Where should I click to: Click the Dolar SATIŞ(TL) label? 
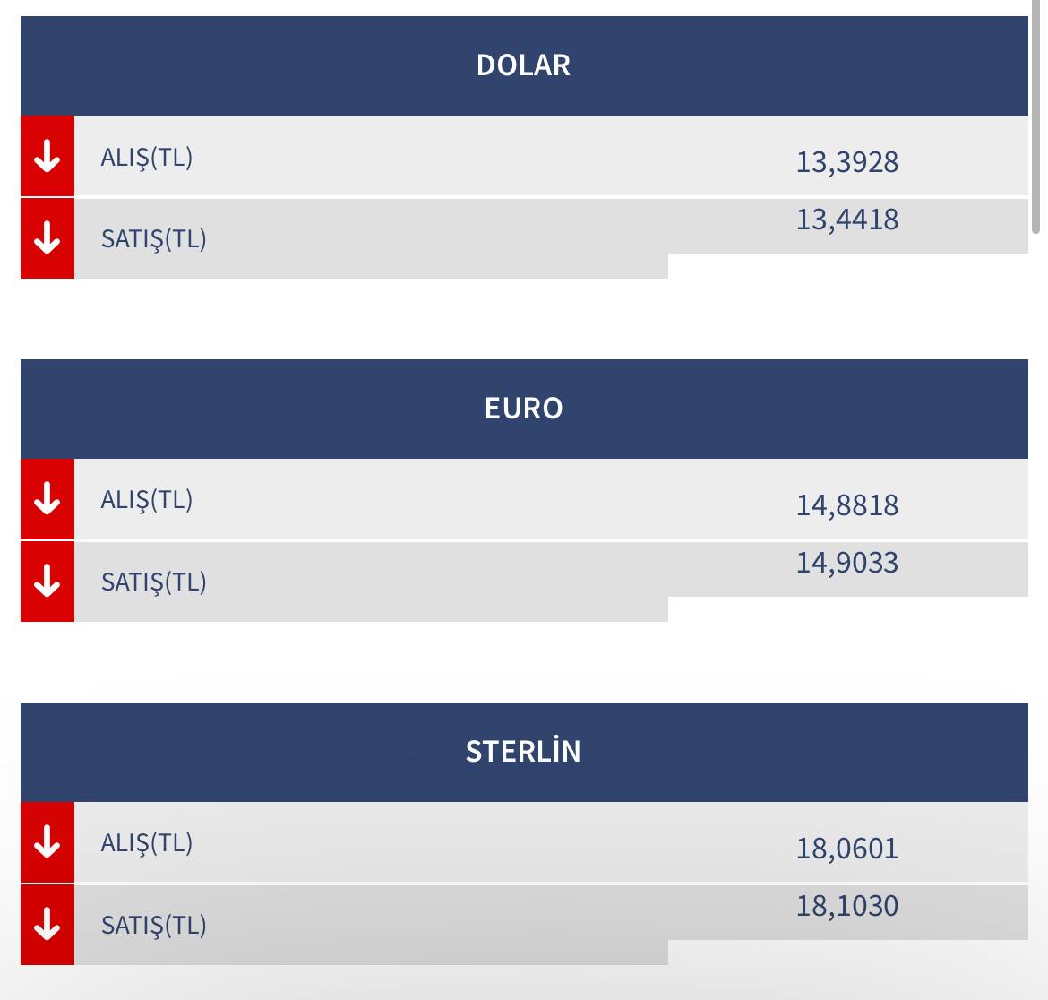[x=154, y=239]
